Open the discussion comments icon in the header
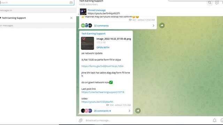Viewport: 223px width, 125px height. tap(217, 2)
